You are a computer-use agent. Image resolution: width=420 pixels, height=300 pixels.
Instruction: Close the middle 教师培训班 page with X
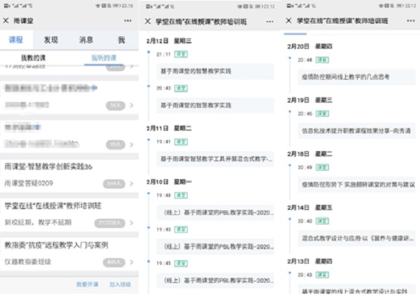coord(148,21)
